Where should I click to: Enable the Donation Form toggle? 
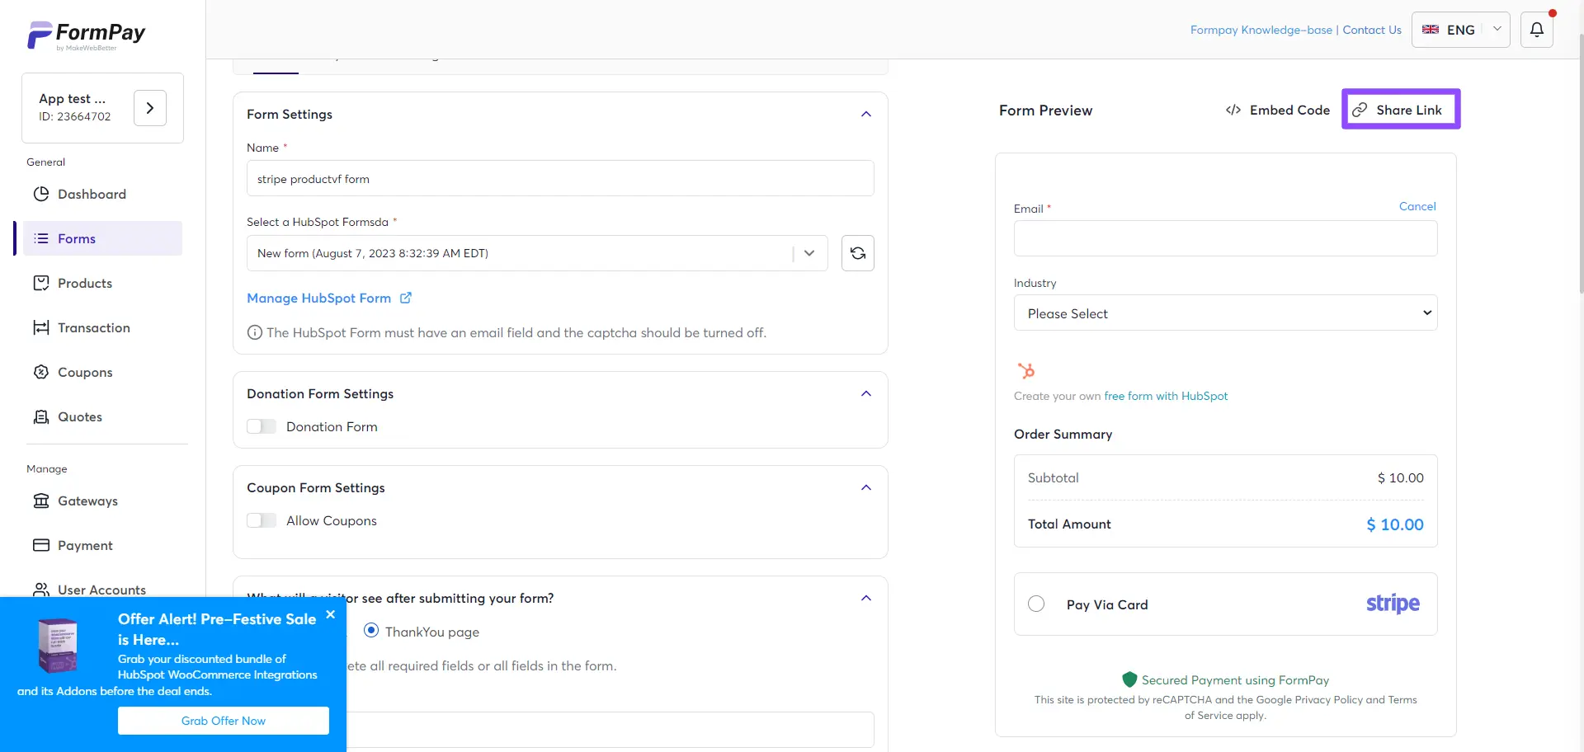click(262, 426)
